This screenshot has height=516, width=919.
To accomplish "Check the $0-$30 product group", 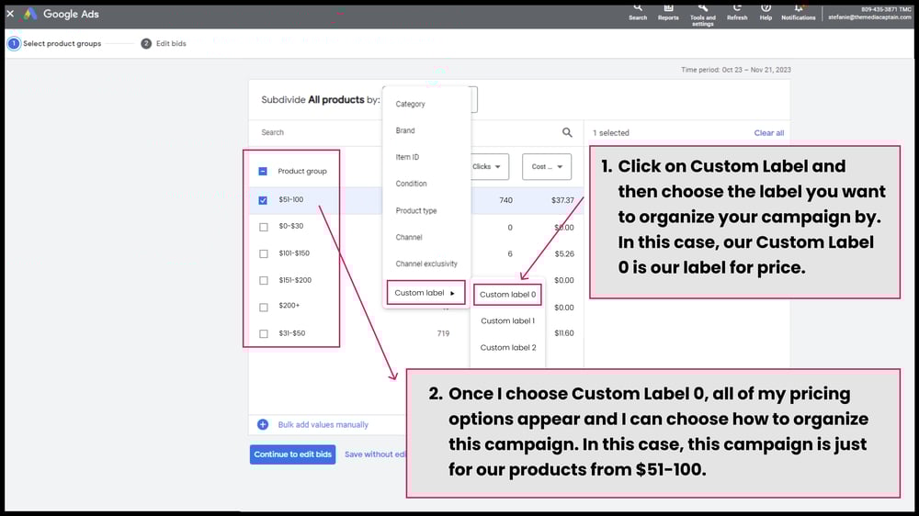I will (263, 227).
